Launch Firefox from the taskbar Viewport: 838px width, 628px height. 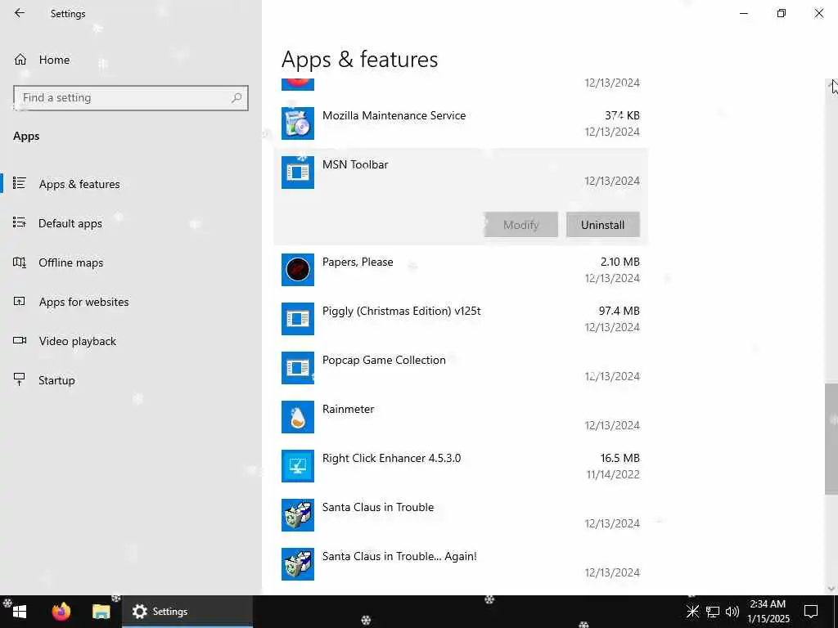point(61,612)
